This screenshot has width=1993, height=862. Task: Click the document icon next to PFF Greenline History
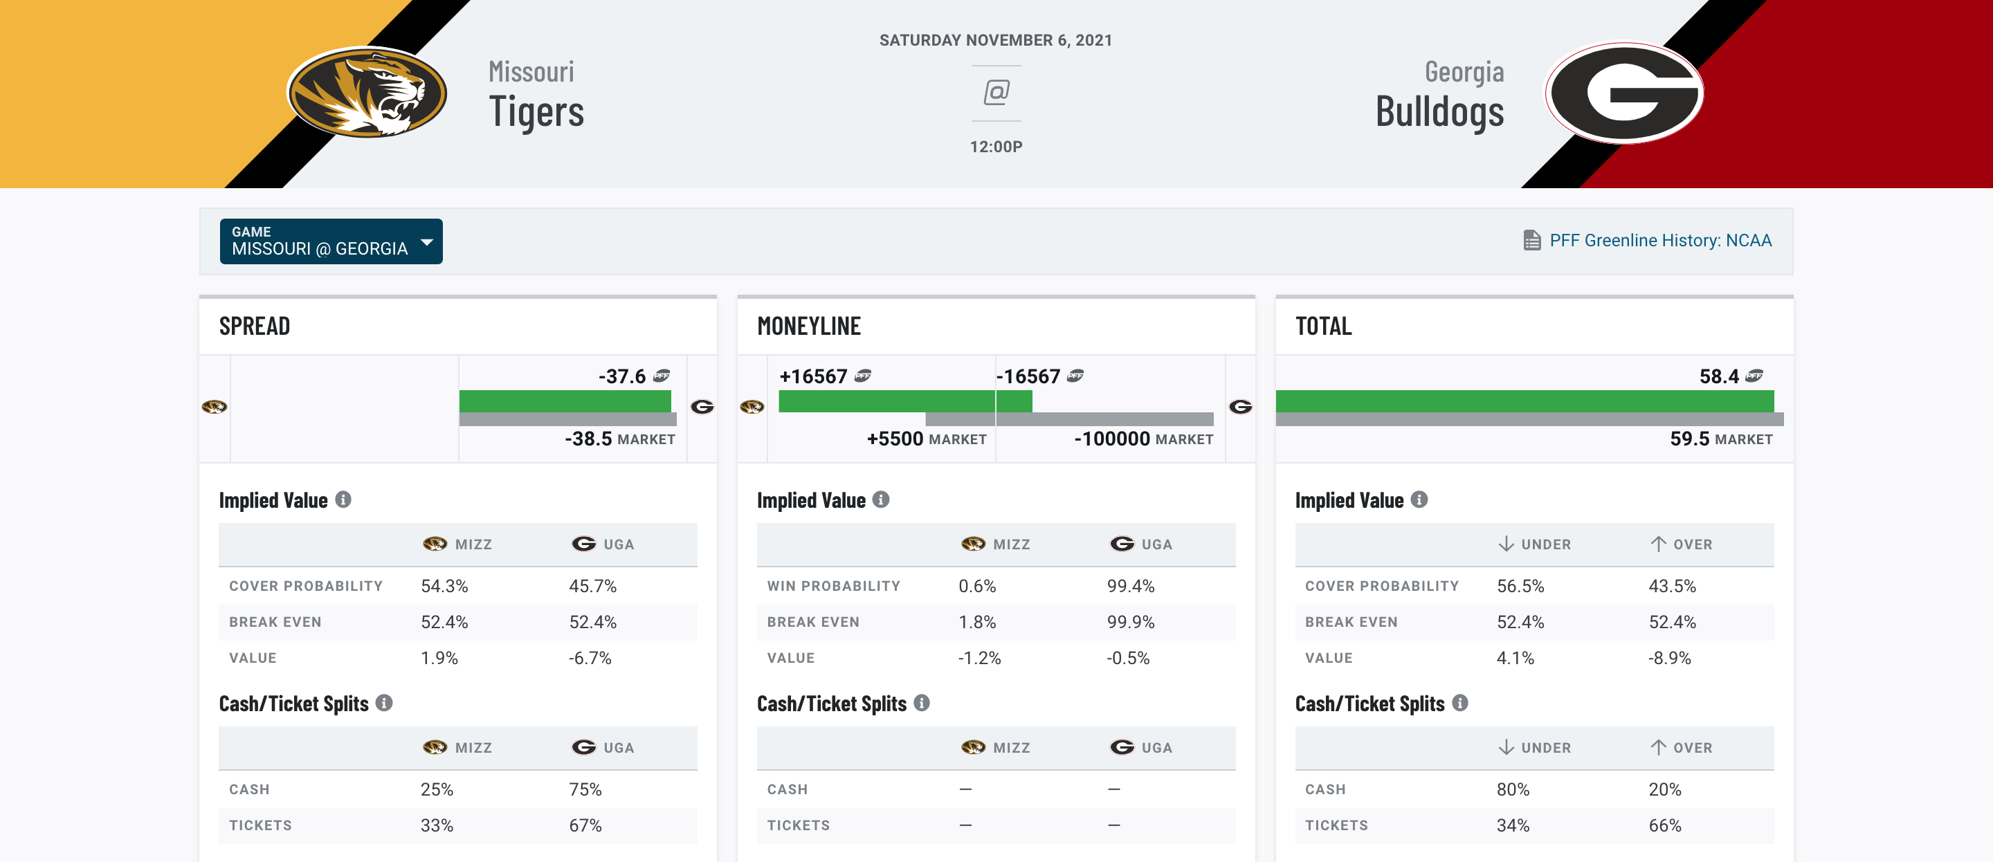coord(1531,240)
